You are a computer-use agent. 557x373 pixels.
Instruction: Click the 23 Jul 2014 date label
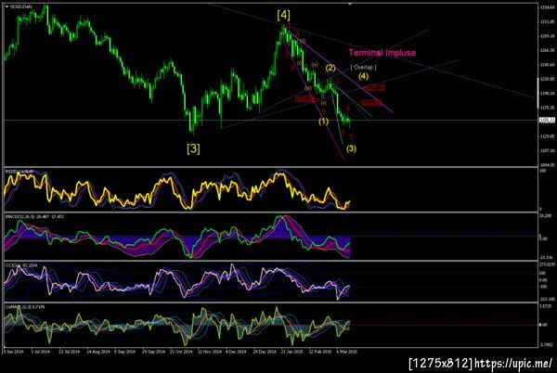click(69, 352)
